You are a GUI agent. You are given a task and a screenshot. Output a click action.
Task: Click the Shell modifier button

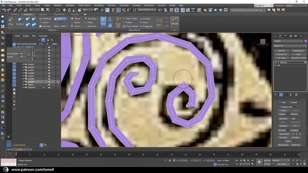pyautogui.click(x=298, y=54)
